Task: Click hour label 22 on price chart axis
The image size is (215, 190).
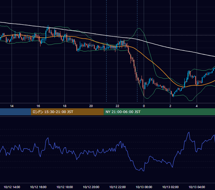Action: (117, 106)
